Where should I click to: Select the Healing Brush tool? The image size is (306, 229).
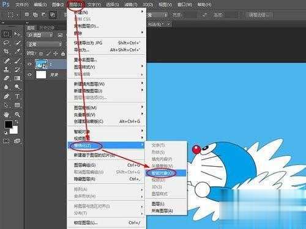coord(6,60)
